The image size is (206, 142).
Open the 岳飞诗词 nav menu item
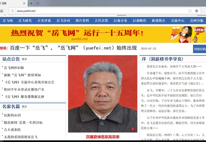point(63,21)
